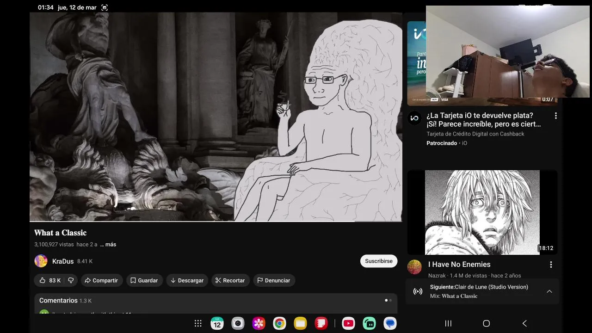Viewport: 592px width, 333px height.
Task: Play the I Have No Enemies thumbnail
Action: click(x=482, y=212)
